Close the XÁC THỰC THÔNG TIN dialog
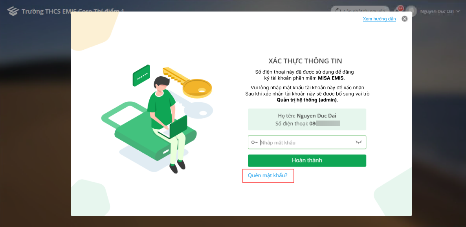This screenshot has height=227, width=466. pyautogui.click(x=404, y=19)
